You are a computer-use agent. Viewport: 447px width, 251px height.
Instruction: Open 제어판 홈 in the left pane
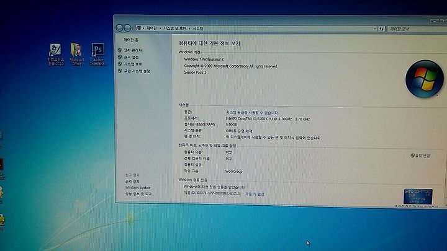tap(131, 40)
